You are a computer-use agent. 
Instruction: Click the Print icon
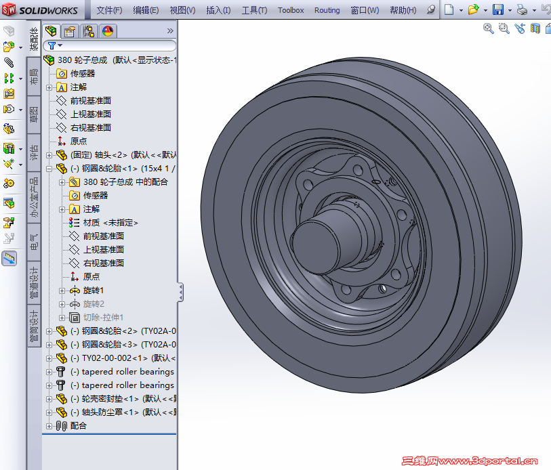pos(522,10)
